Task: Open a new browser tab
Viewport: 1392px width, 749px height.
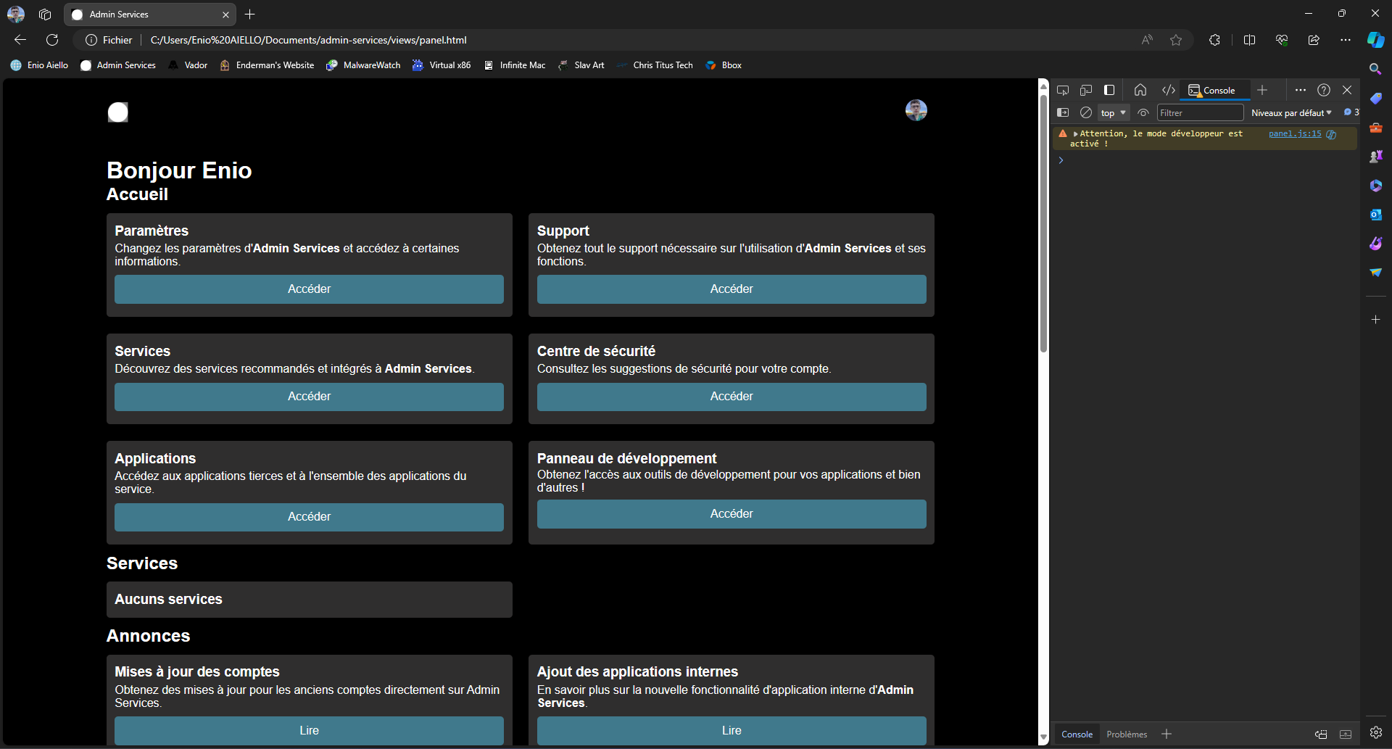Action: click(250, 14)
